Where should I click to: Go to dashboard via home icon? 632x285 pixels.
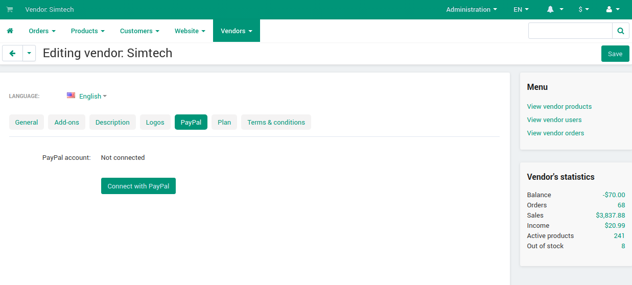[x=10, y=31]
